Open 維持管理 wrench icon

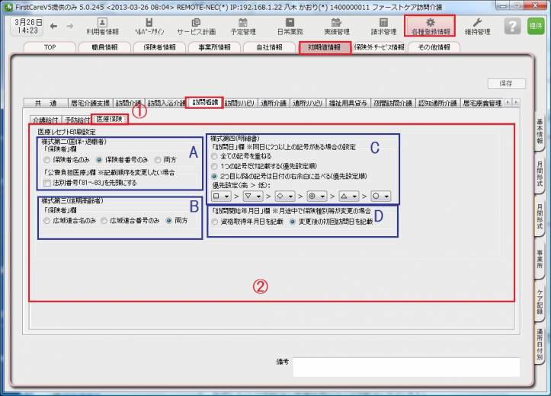coord(477,27)
